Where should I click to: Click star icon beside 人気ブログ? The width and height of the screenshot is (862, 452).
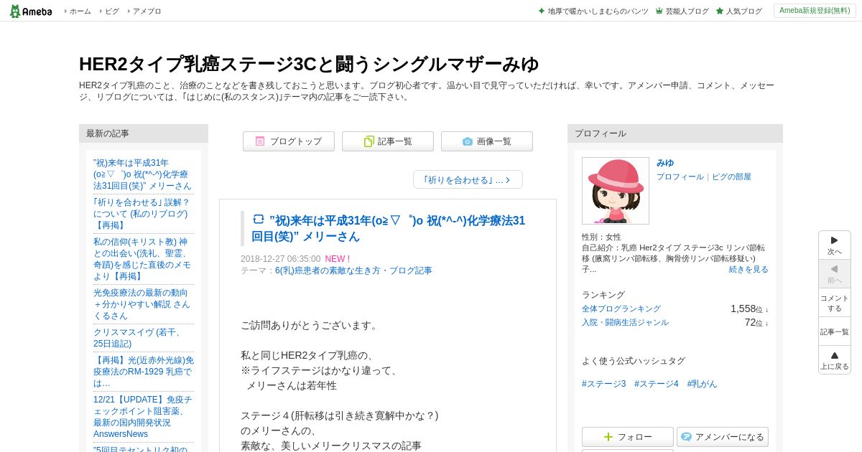pyautogui.click(x=720, y=11)
